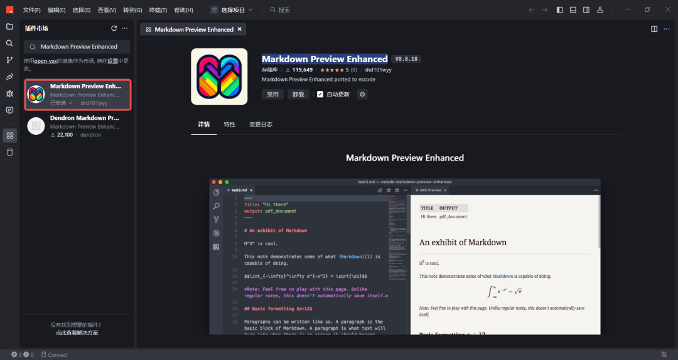Open the Explorer folder icon in activity bar
This screenshot has width=678, height=360.
(x=9, y=27)
